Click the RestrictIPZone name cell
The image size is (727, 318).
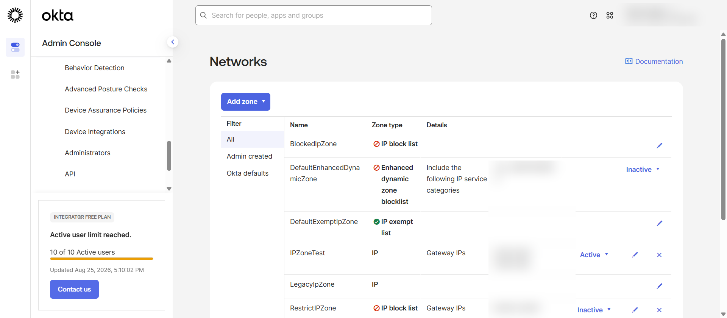(313, 308)
